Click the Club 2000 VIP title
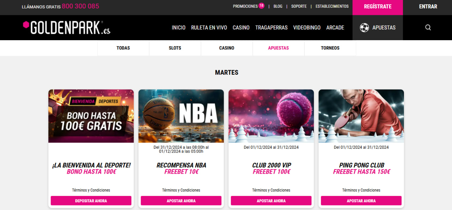Image resolution: width=452 pixels, height=210 pixels. tap(272, 165)
